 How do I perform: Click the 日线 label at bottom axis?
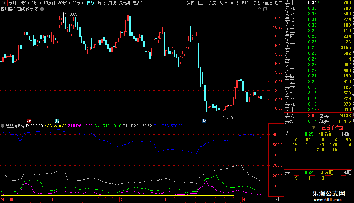[276, 199]
